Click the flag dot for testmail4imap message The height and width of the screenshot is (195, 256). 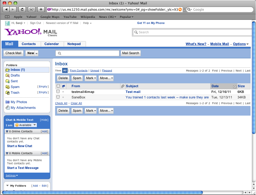pyautogui.click(x=63, y=92)
